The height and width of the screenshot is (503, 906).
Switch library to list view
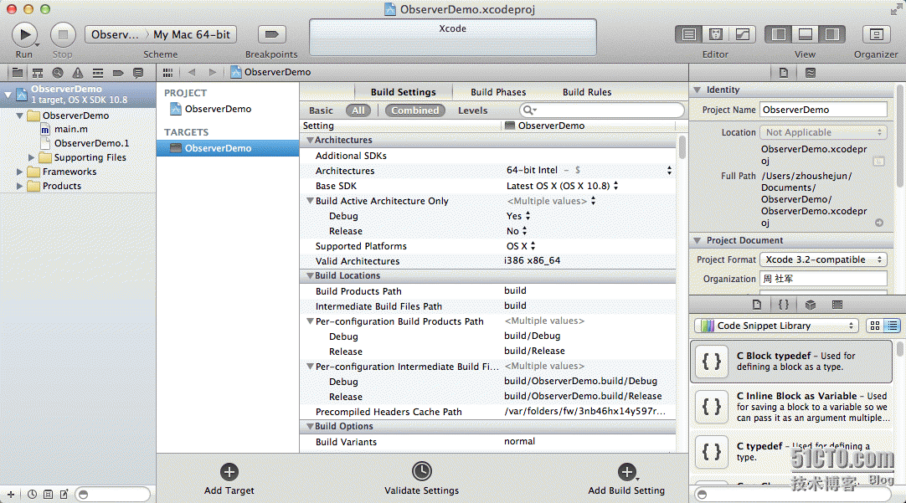point(892,326)
